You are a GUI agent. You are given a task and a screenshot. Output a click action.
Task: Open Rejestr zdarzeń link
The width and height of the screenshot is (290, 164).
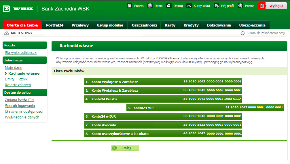click(18, 85)
